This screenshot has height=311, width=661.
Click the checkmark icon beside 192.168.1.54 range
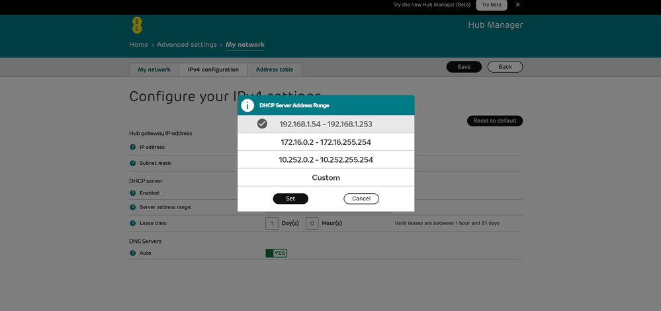pos(262,124)
